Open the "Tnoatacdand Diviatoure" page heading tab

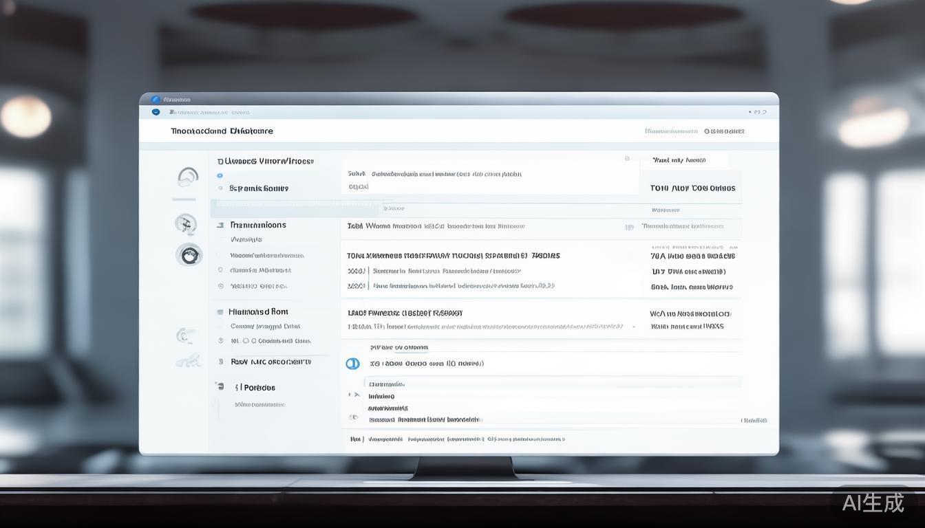pyautogui.click(x=222, y=131)
